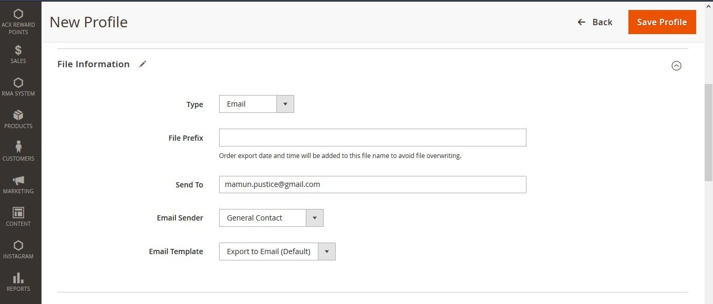713x304 pixels.
Task: Click the Type field label
Action: click(194, 104)
